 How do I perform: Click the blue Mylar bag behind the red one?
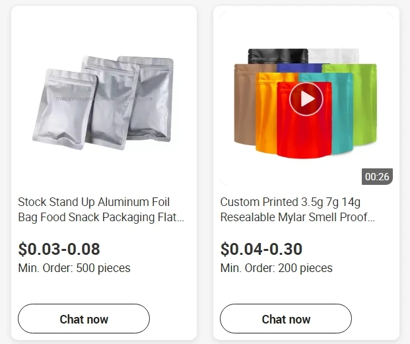point(292,68)
